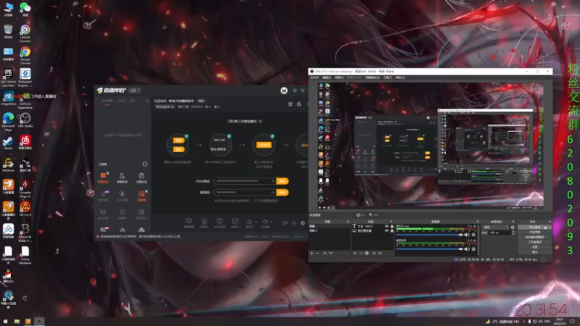
Task: Move the selected OBS scene down
Action: (331, 253)
